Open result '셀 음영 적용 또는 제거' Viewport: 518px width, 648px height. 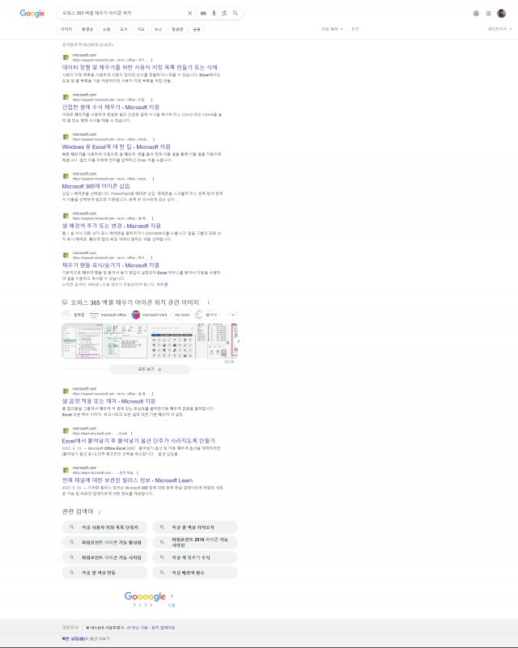click(x=108, y=401)
